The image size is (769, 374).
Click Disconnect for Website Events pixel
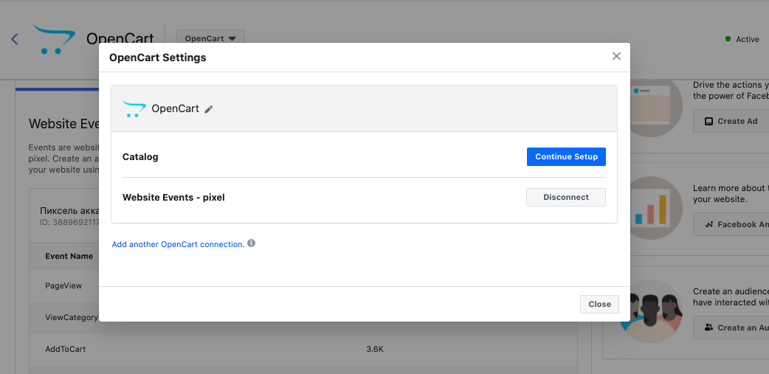(566, 197)
